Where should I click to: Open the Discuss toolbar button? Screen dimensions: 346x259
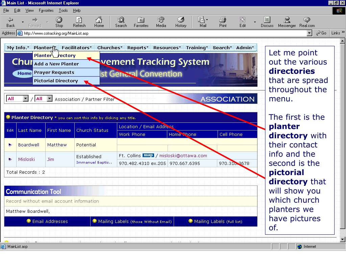tap(267, 22)
